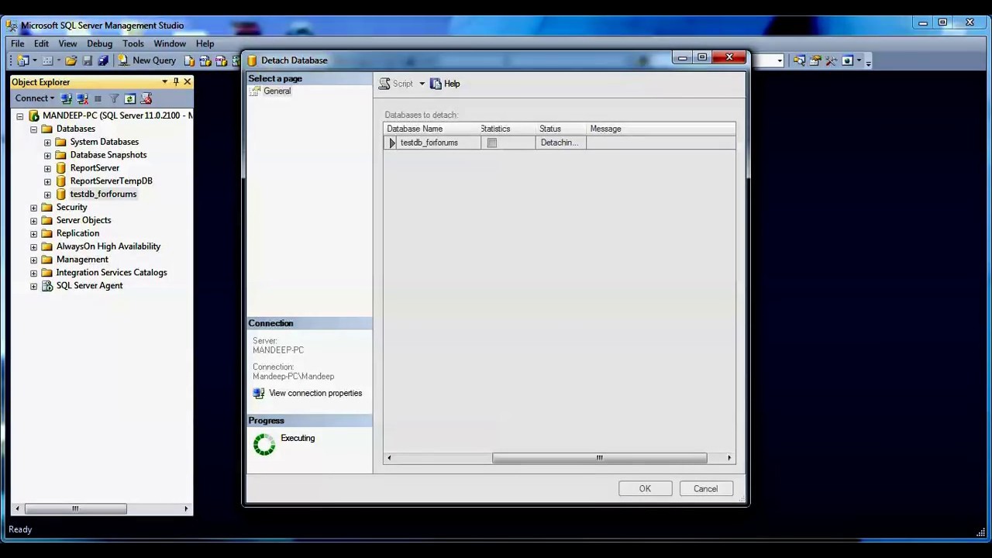The image size is (992, 558).
Task: Collapse the Databases folder
Action: [x=33, y=129]
